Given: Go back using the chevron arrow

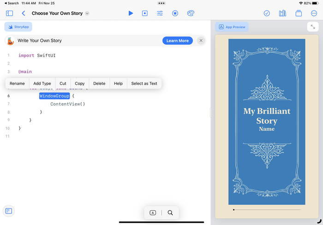Looking at the screenshot, I should click(x=24, y=13).
